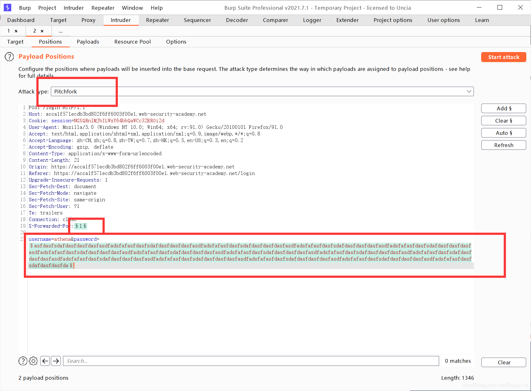Click the editor help question mark icon
The width and height of the screenshot is (531, 391).
tap(23, 361)
